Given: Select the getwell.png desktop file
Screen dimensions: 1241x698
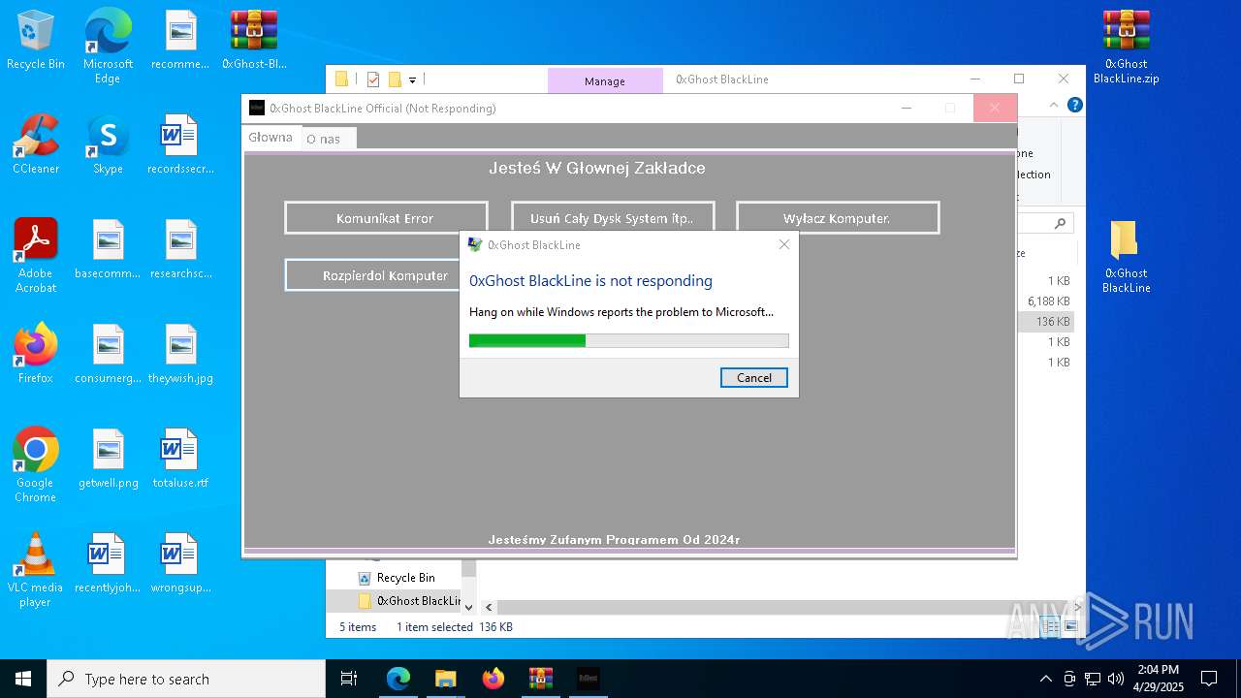Looking at the screenshot, I should 108,459.
